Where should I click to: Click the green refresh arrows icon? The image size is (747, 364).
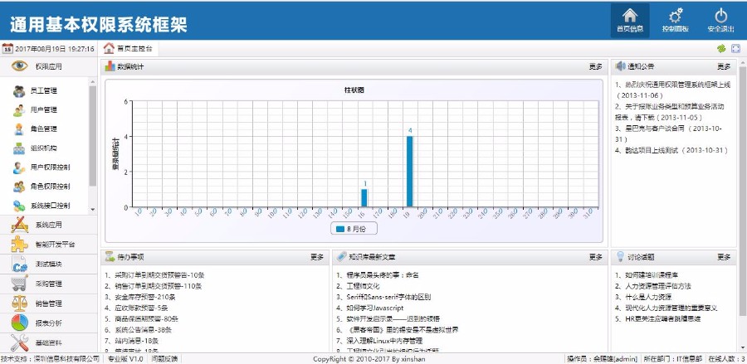(721, 49)
